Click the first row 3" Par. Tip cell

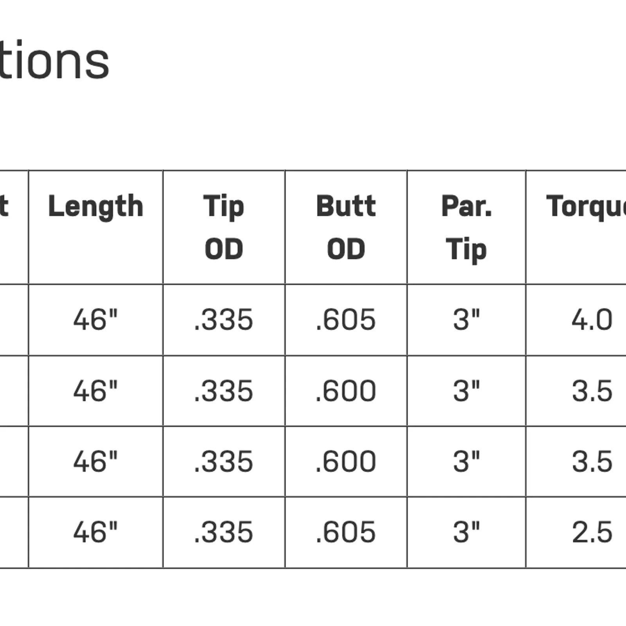click(x=466, y=320)
